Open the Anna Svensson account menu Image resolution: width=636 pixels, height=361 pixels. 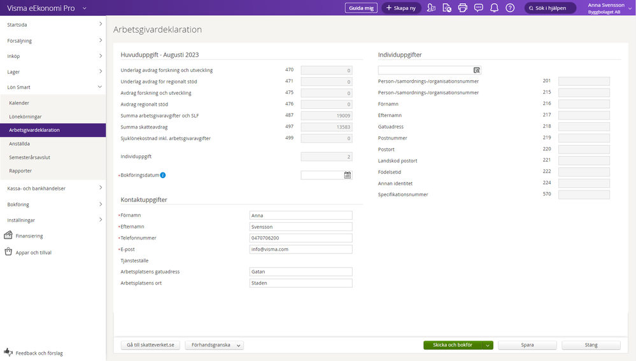(605, 8)
